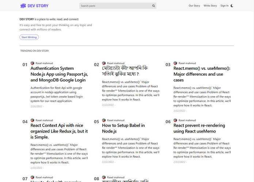Click the 2/26/2022 date on post 01
The height and width of the screenshot is (182, 254).
[x=37, y=106]
